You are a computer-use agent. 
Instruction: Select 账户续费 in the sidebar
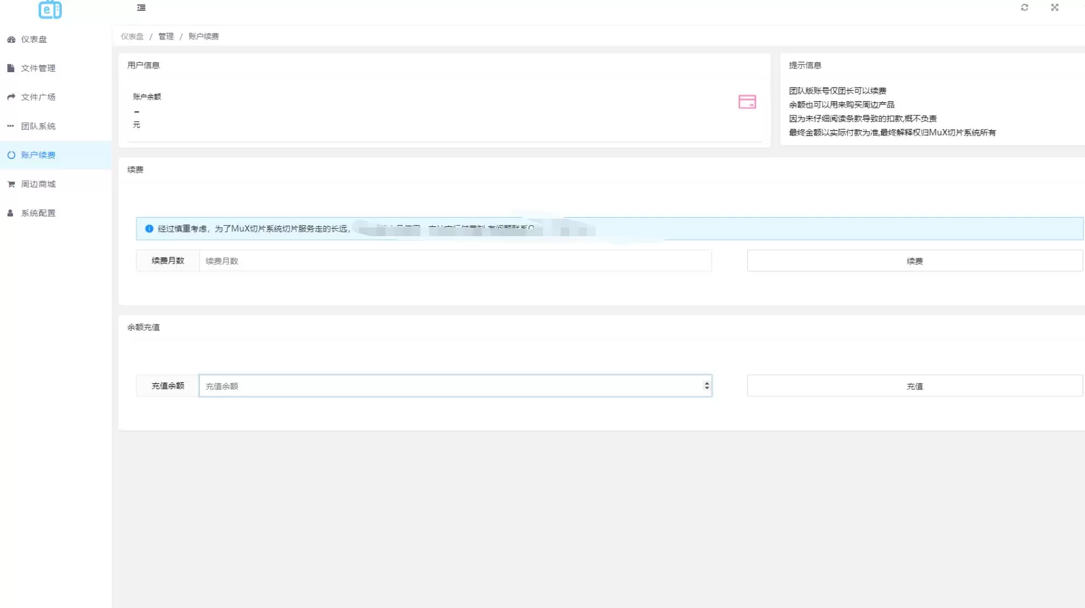38,155
